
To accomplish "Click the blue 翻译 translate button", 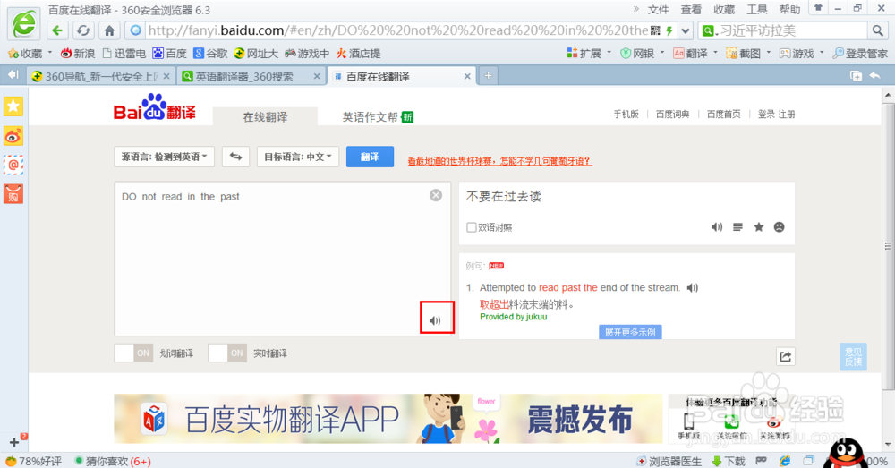I will pos(370,157).
